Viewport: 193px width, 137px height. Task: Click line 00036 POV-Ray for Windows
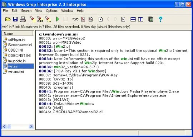(73, 71)
